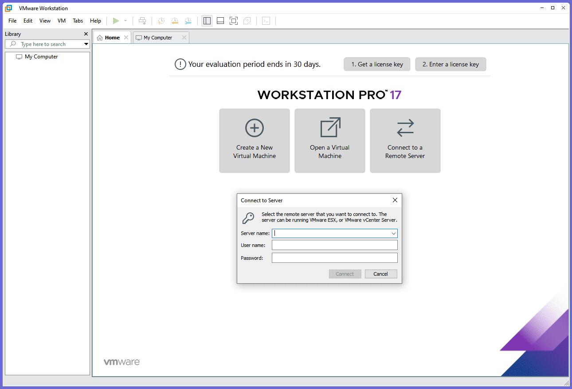Image resolution: width=572 pixels, height=389 pixels.
Task: Click Connect to a Remote Server tile
Action: tap(405, 141)
